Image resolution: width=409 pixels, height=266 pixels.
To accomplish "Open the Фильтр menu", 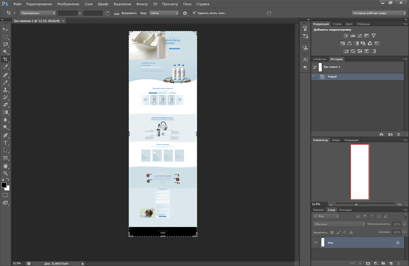I will pos(142,4).
